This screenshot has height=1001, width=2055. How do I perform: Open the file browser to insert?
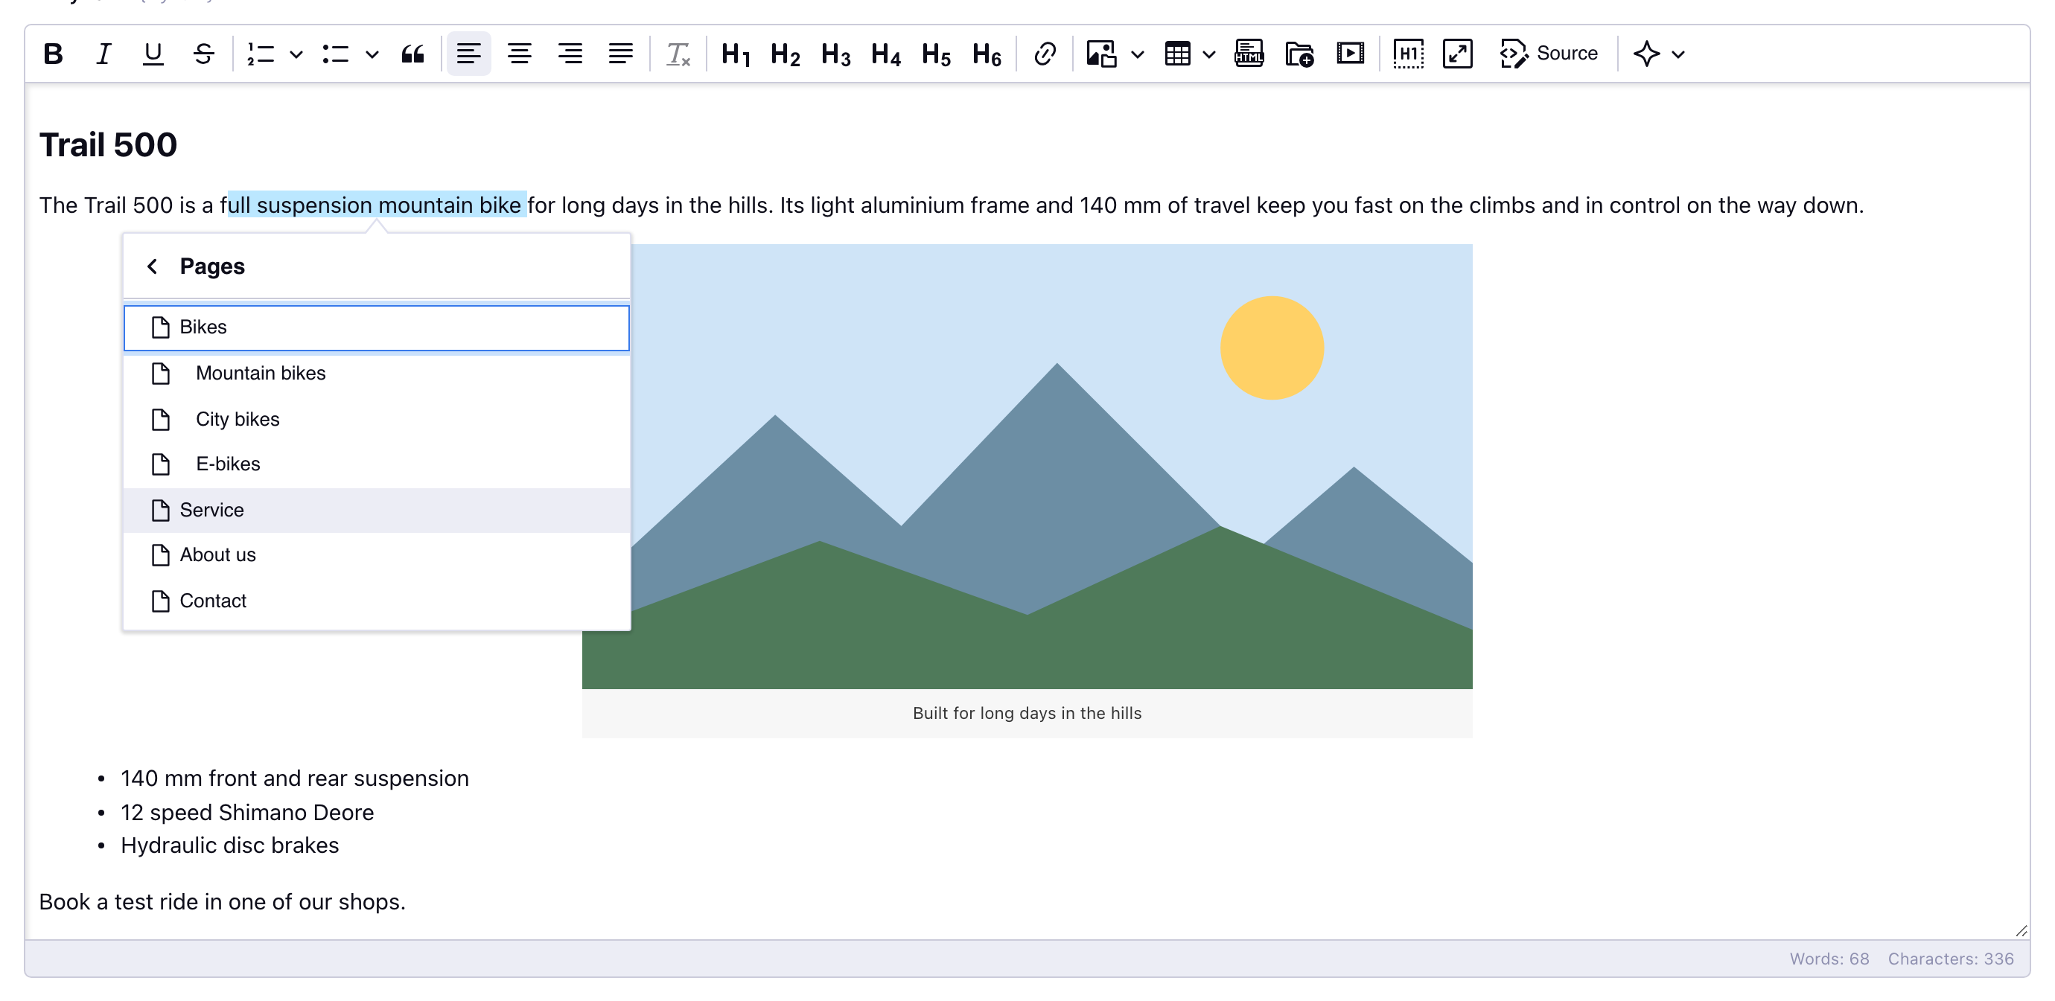click(x=1299, y=54)
